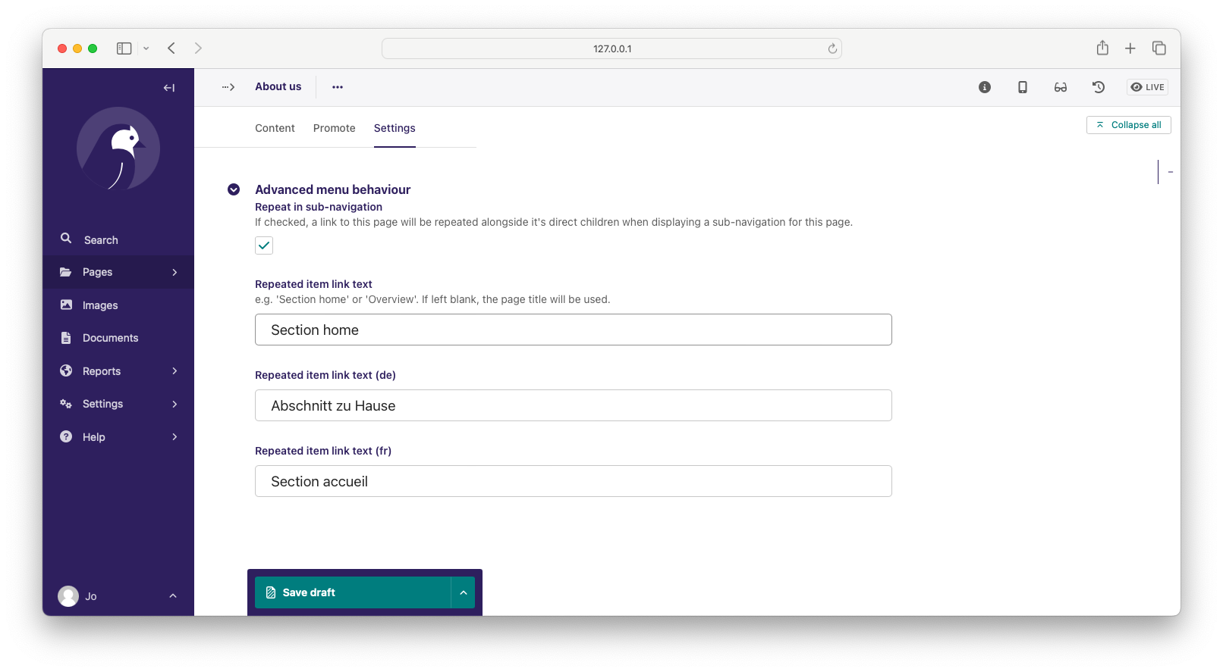Open the browser tab group dropdown chevron
Screen dimensions: 1223x672
[x=146, y=48]
